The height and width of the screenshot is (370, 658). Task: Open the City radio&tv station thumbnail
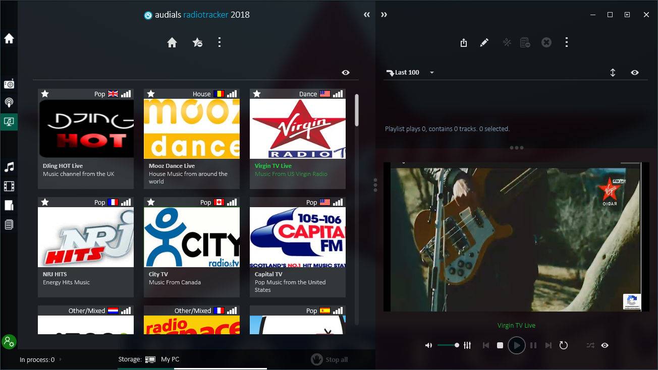coord(192,237)
